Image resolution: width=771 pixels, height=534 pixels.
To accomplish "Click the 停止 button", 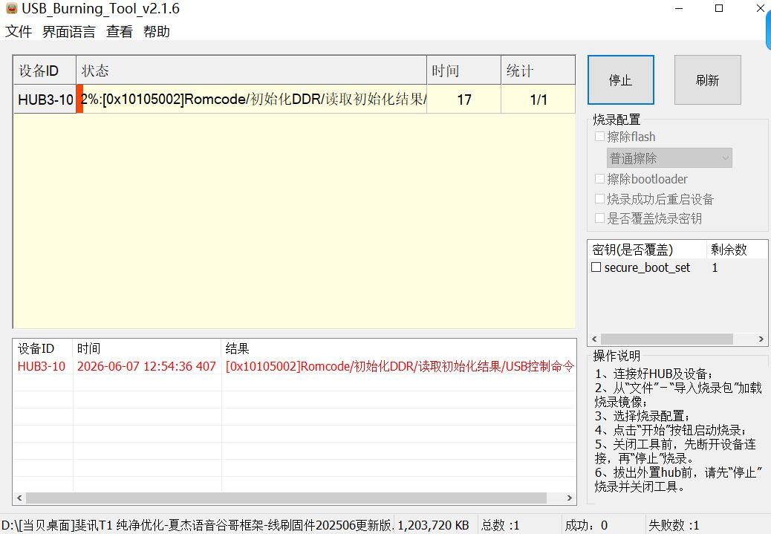I will click(620, 79).
